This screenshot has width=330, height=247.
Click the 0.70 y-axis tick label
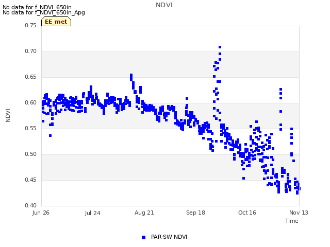point(31,51)
